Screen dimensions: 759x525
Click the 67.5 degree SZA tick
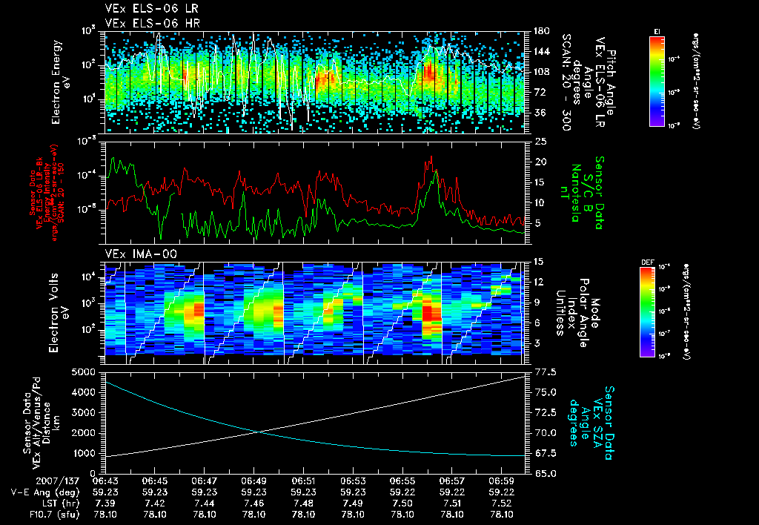(546, 453)
